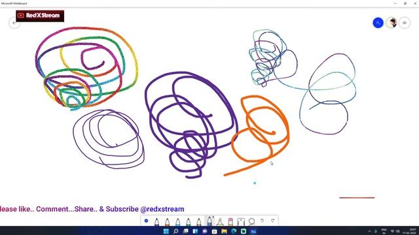The height and width of the screenshot is (235, 419).
Task: Select the brown-tipped pen tool
Action: 199,222
